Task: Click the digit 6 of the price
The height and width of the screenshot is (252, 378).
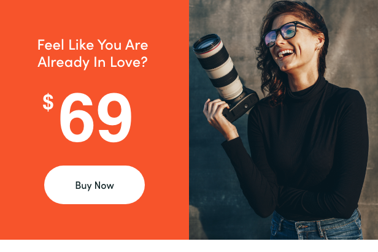Action: tap(77, 117)
